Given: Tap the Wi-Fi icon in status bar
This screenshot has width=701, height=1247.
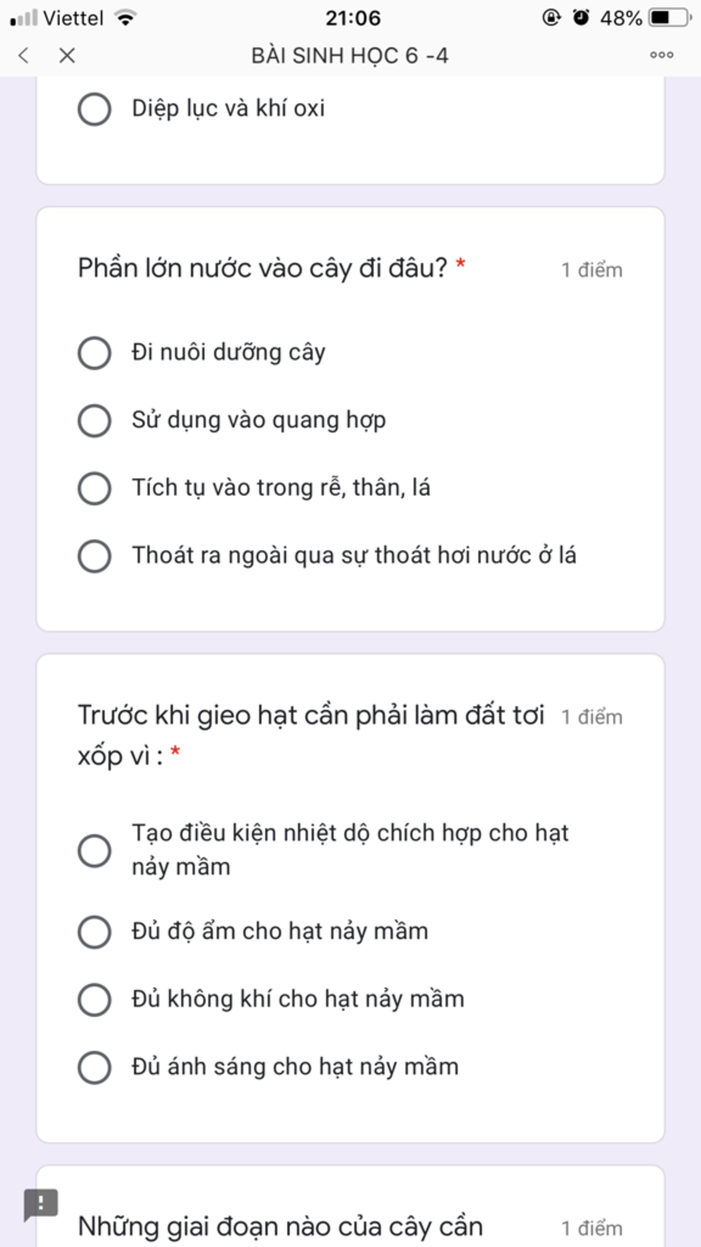Looking at the screenshot, I should (125, 18).
